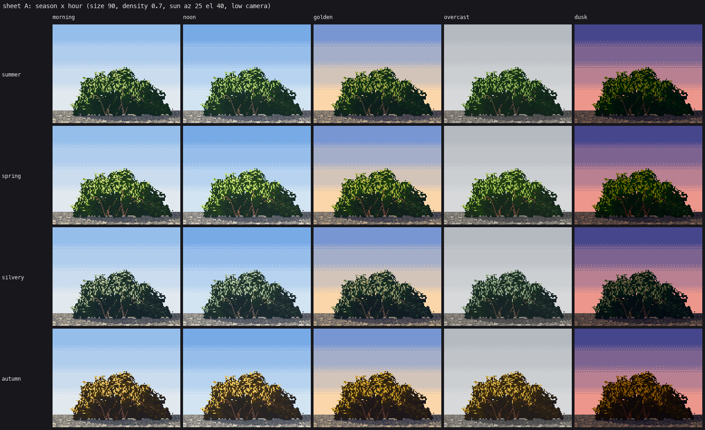705x430 pixels.
Task: Pick the summer overcast tree render
Action: click(508, 74)
